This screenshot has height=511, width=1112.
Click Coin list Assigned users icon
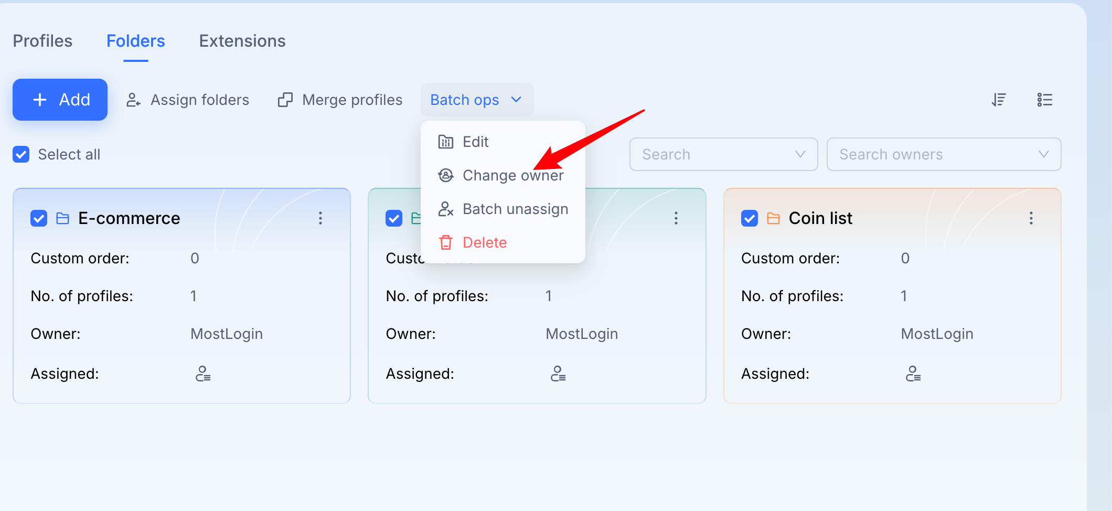(913, 374)
